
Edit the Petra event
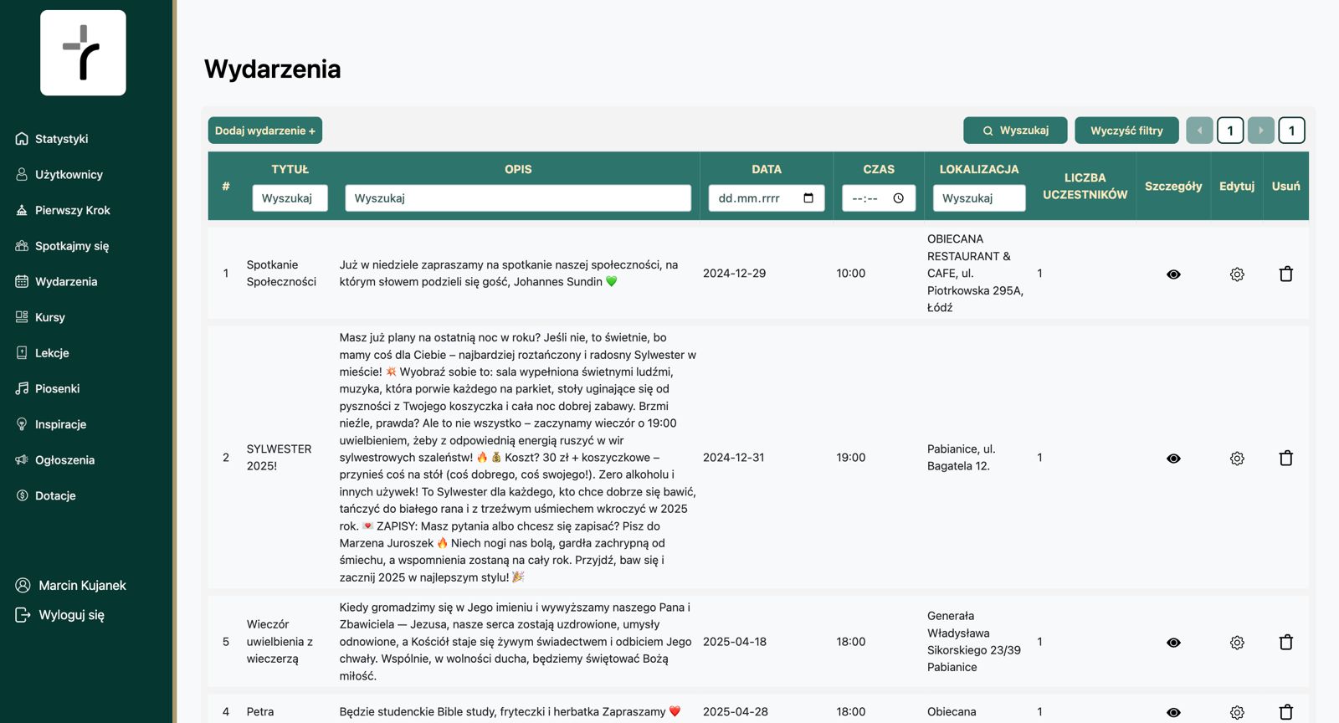(1237, 712)
